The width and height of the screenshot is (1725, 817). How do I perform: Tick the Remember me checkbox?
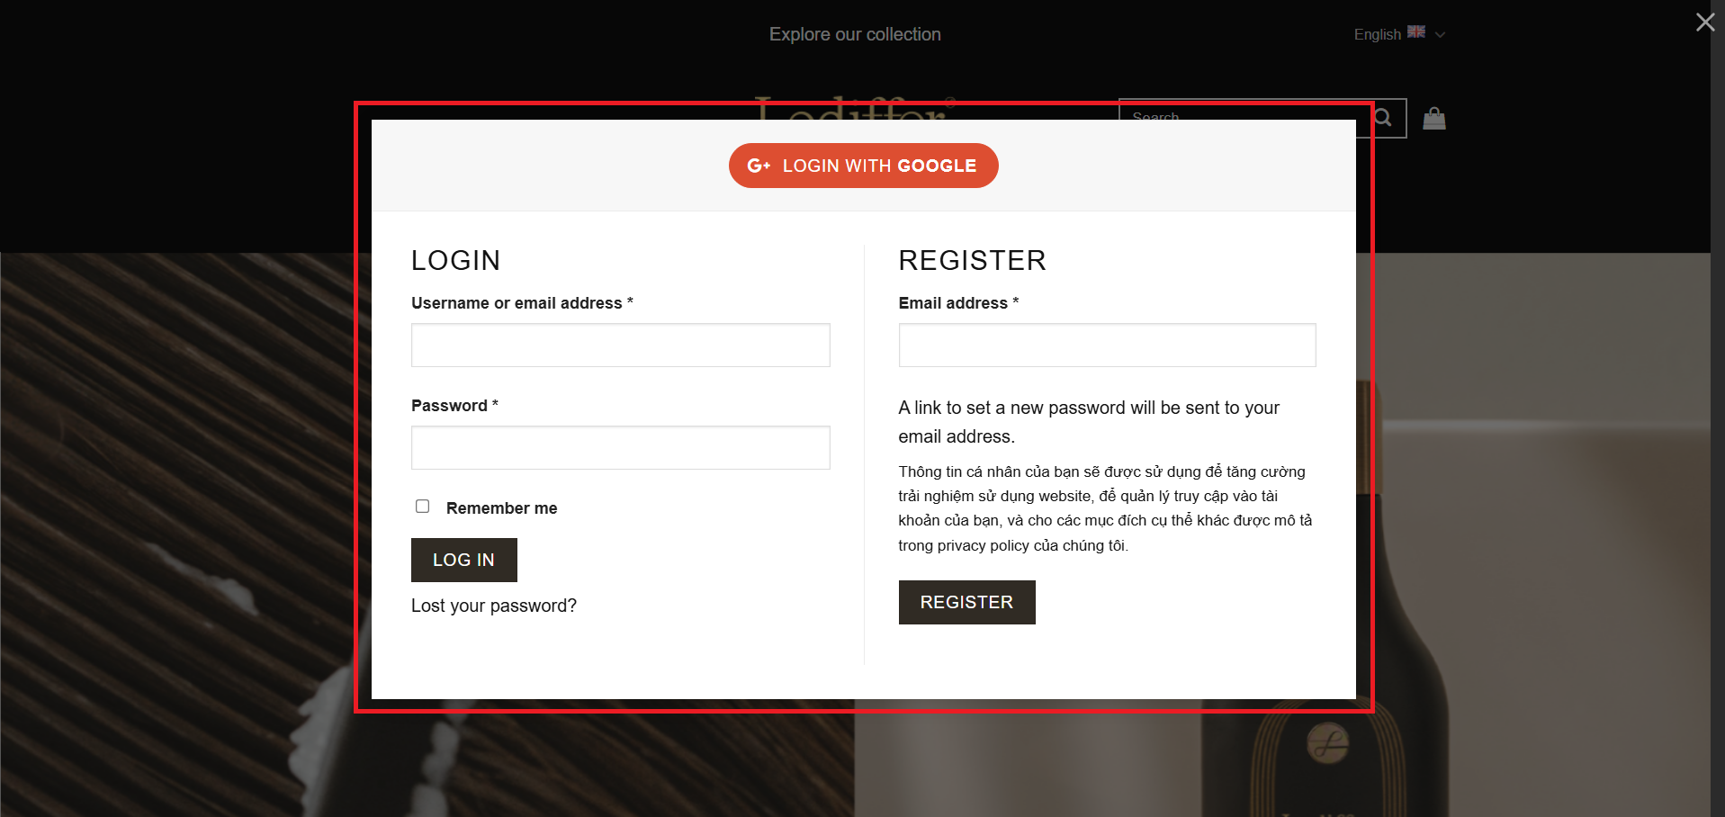[x=423, y=507]
